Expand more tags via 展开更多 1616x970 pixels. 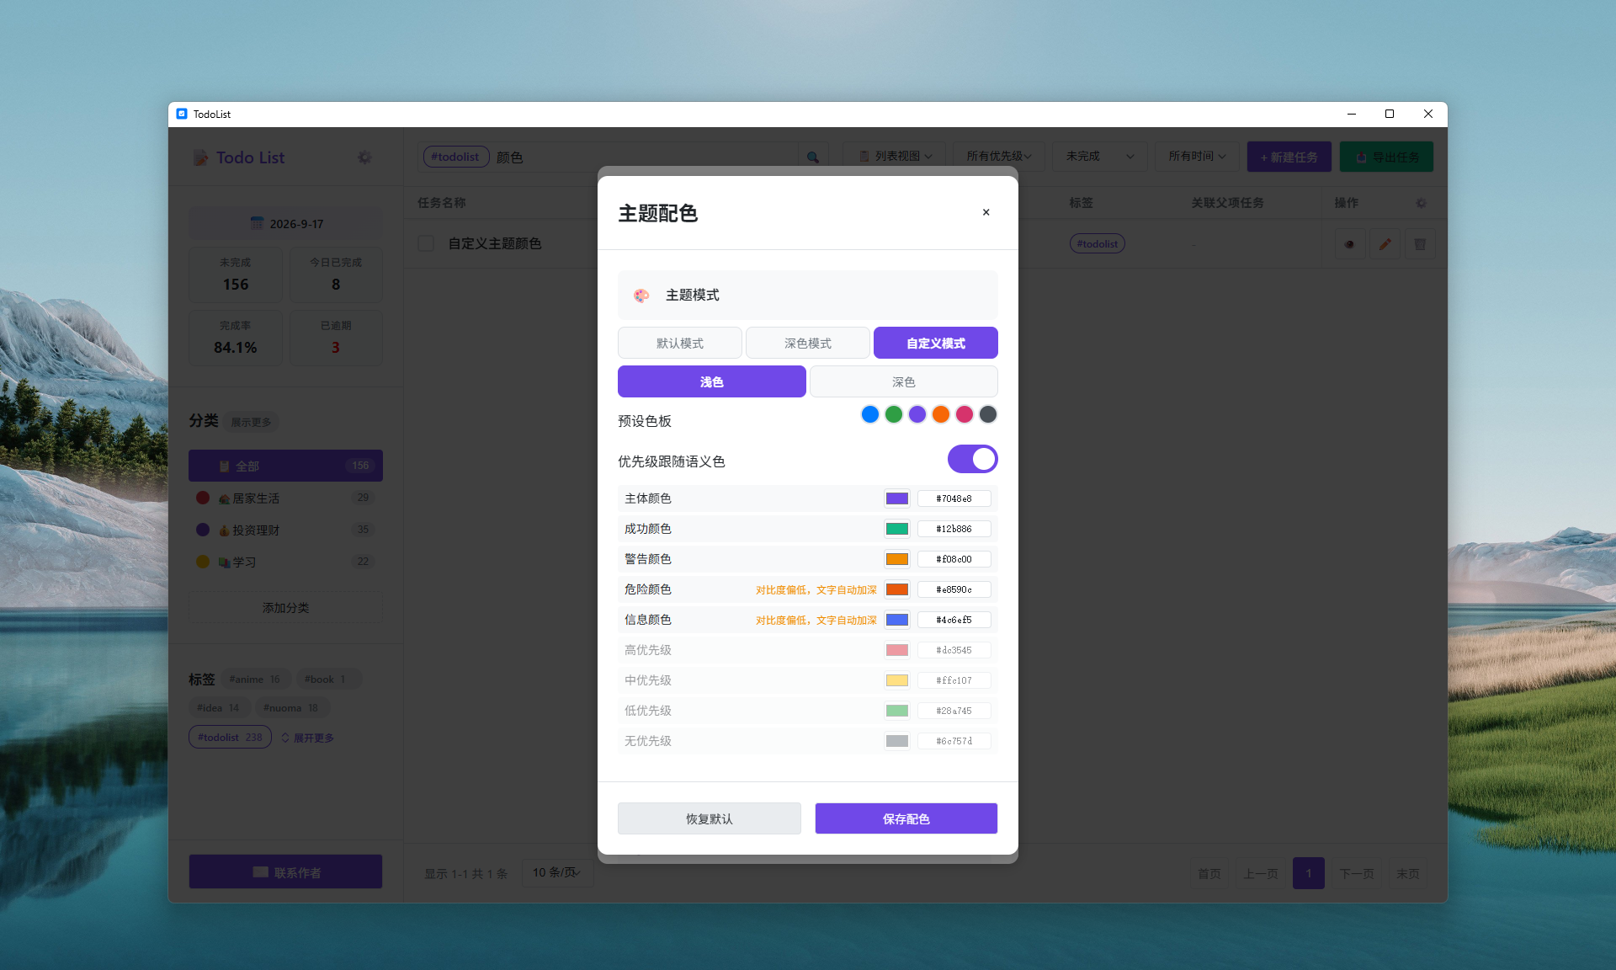[308, 738]
